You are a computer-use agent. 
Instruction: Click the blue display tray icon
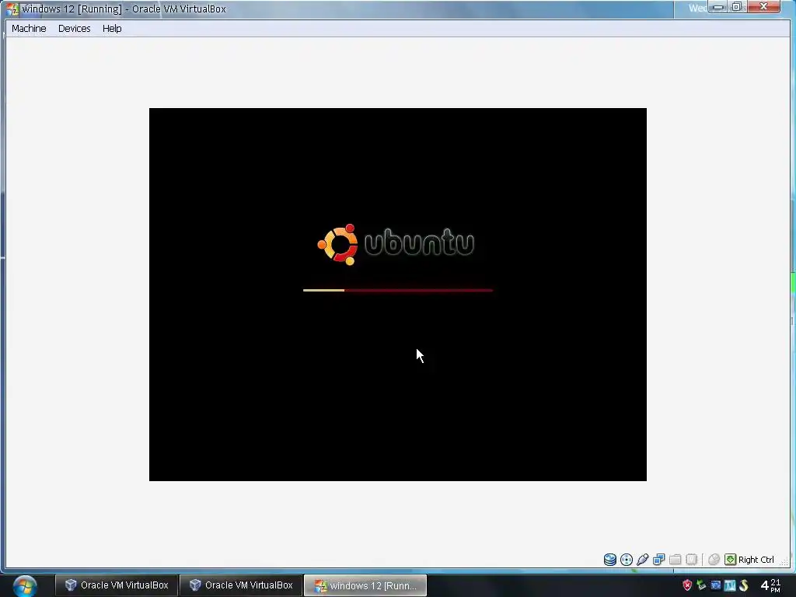click(x=716, y=585)
